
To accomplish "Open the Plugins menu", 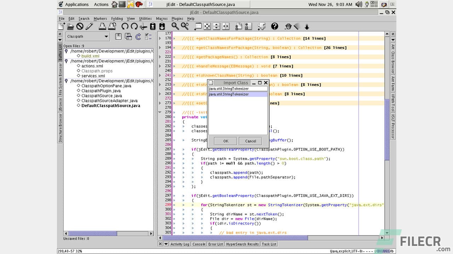I will [177, 18].
